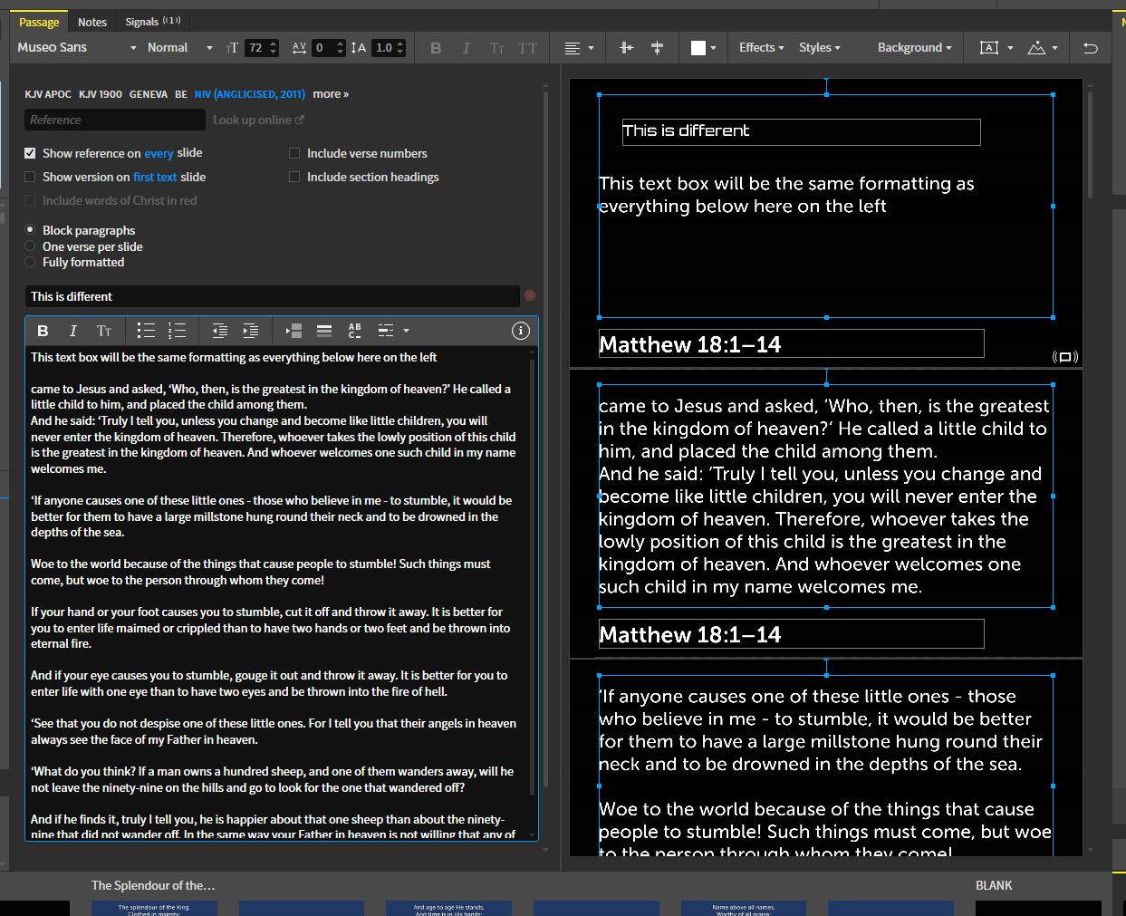Click the top toolbar italic button

pyautogui.click(x=466, y=48)
